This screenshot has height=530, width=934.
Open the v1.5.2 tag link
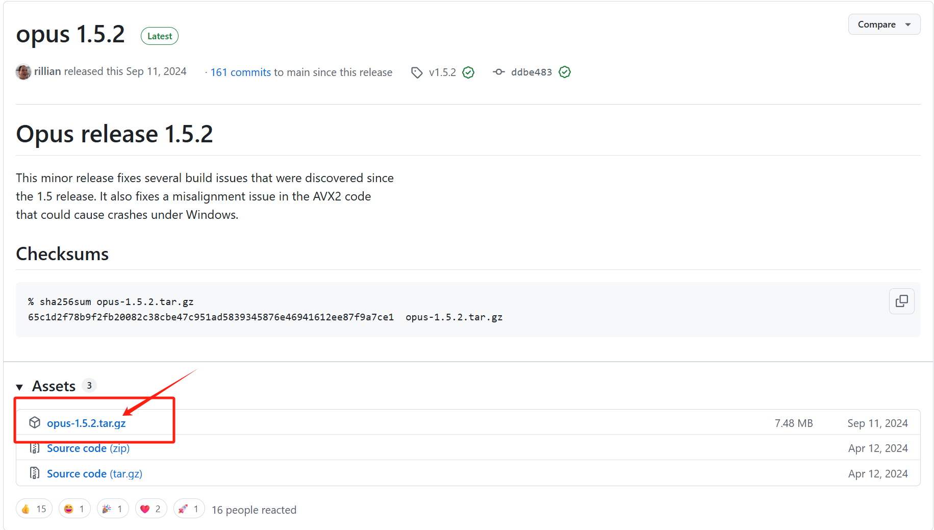[x=442, y=72]
